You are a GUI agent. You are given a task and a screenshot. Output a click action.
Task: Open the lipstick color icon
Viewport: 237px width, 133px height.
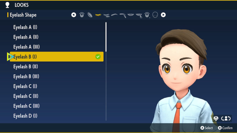139,16
